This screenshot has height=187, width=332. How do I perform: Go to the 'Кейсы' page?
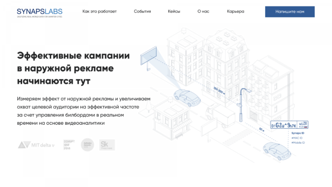click(174, 12)
